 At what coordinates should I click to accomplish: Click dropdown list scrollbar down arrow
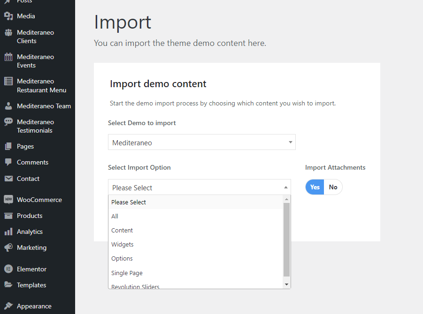pos(286,284)
